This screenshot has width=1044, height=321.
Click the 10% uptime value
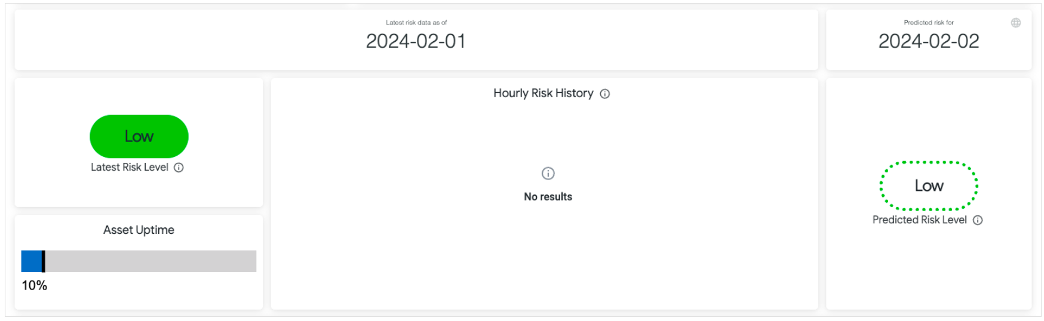pos(35,285)
